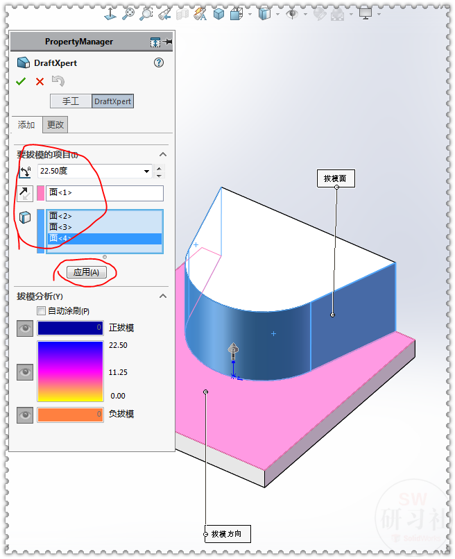455x559 pixels.
Task: Open dropdown arrow beside View Settings monitor
Action: (x=379, y=15)
